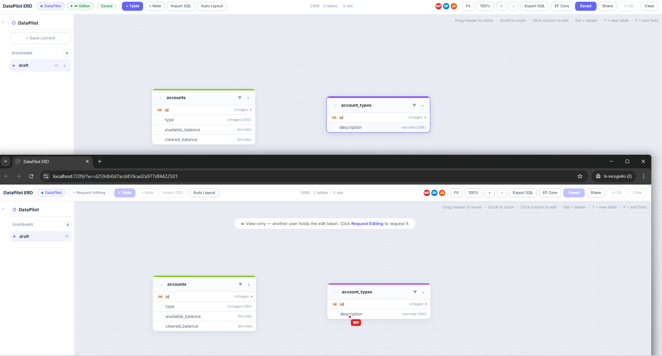Click the JS presence avatar
This screenshot has width=662, height=356.
pos(454,6)
